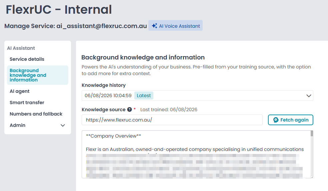Open the Service details menu item
The width and height of the screenshot is (328, 191).
click(37, 59)
